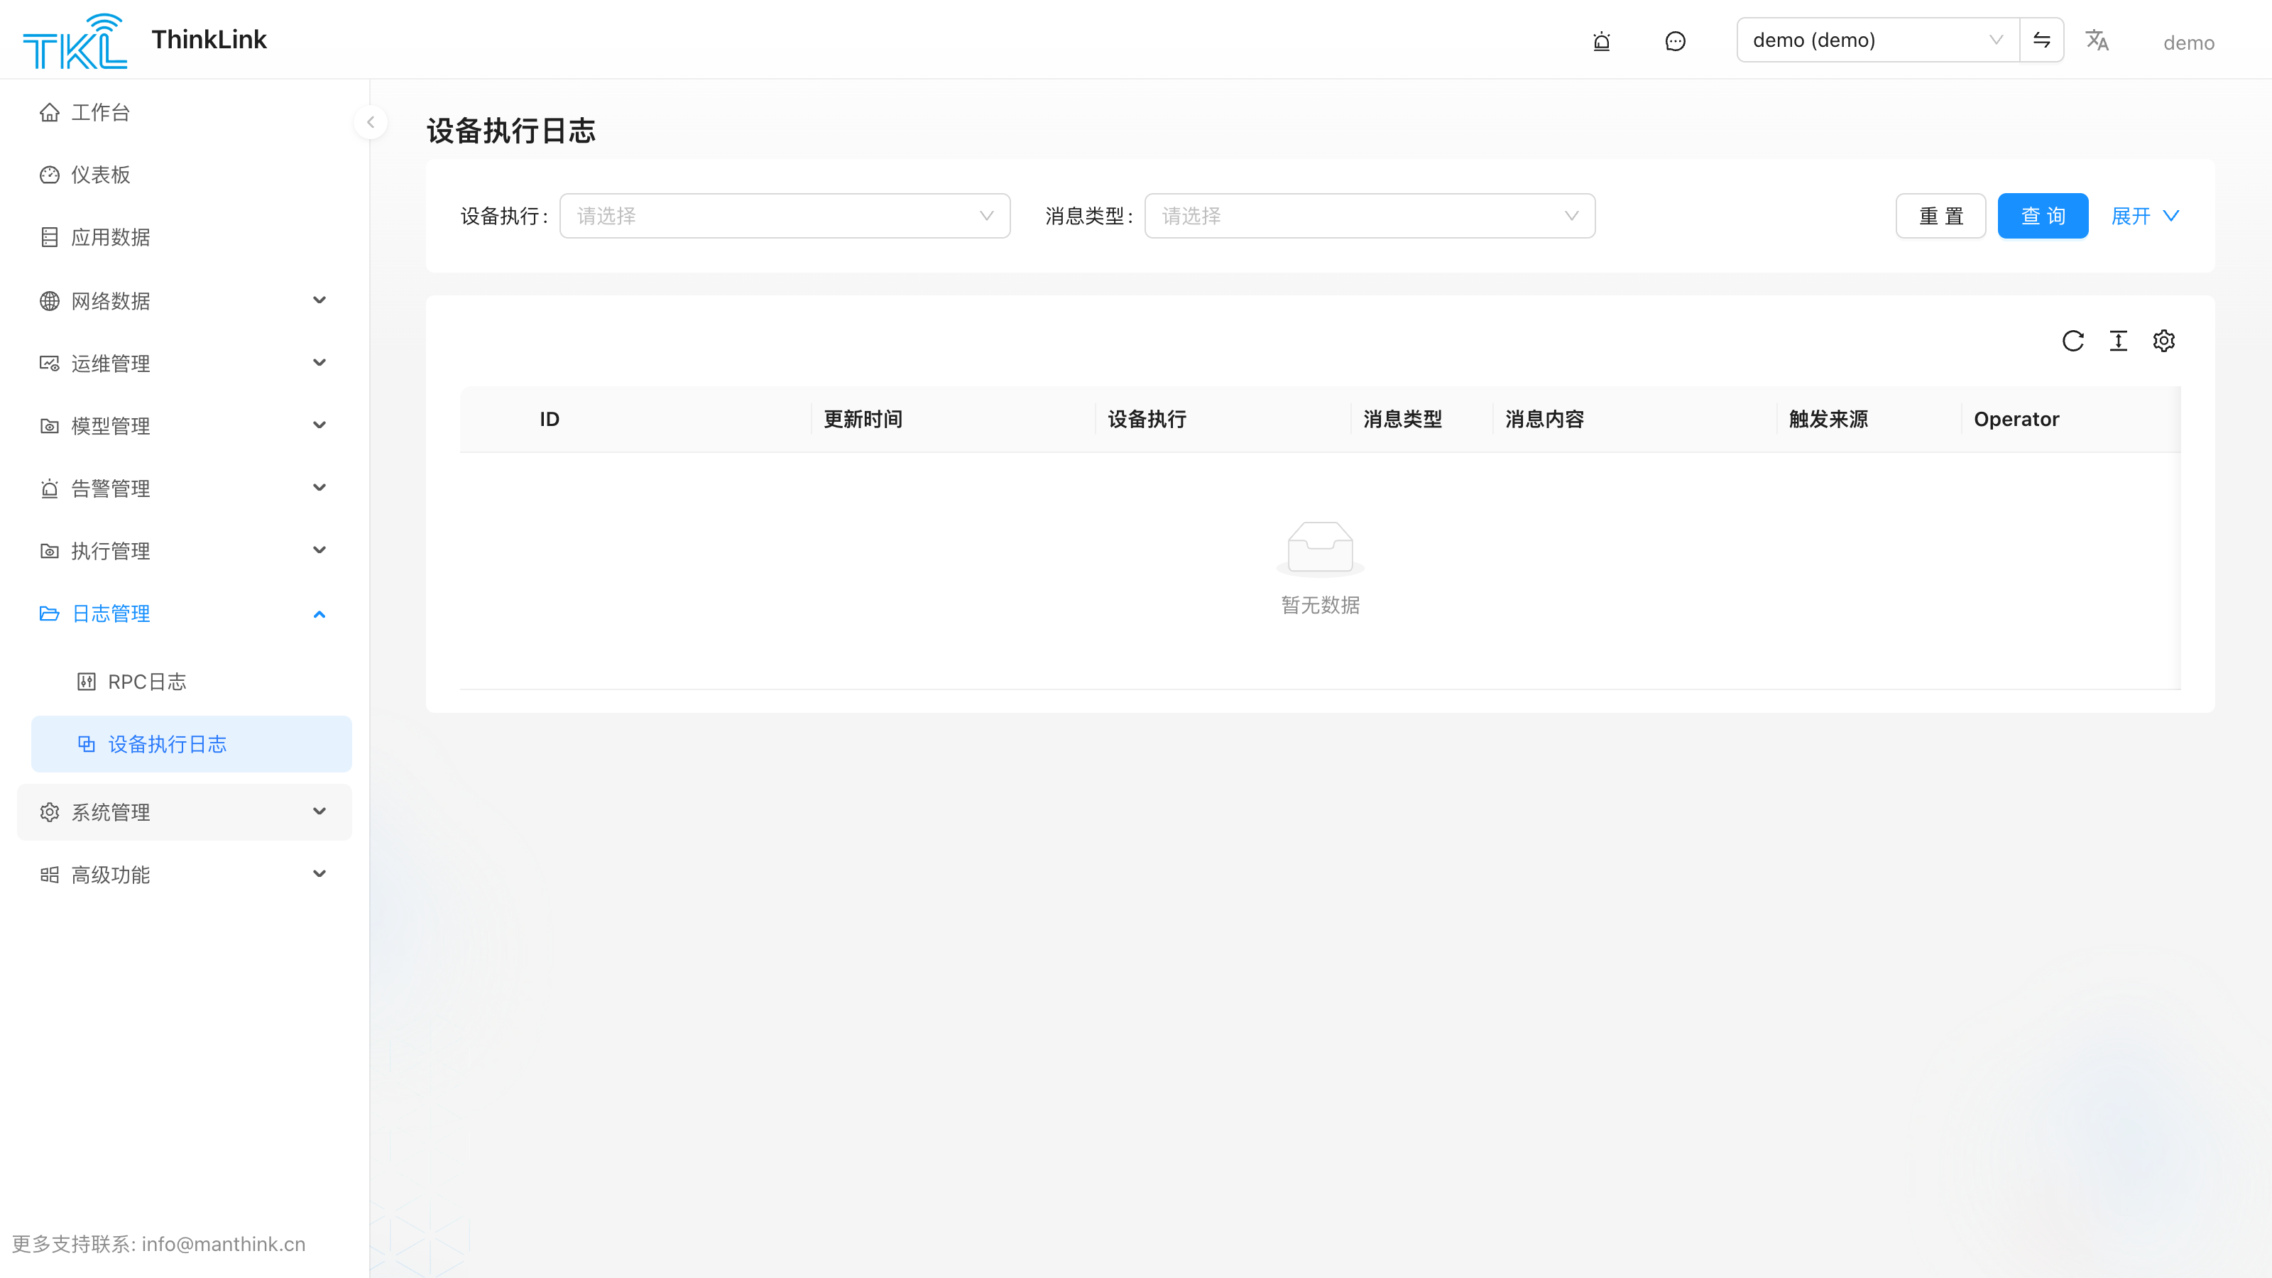2272x1278 pixels.
Task: Open the demo (demo) organization dropdown
Action: pyautogui.click(x=1878, y=40)
